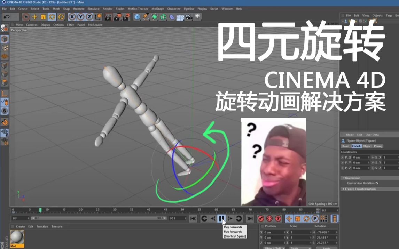Image resolution: width=399 pixels, height=249 pixels.
Task: Toggle the Rotation keyframe record button
Action: pos(306,219)
